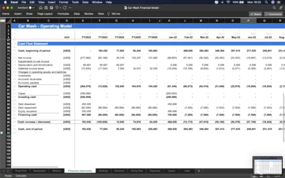285x178 pixels.
Task: Expand grouped rows with plus at row 93
Action: [1, 133]
